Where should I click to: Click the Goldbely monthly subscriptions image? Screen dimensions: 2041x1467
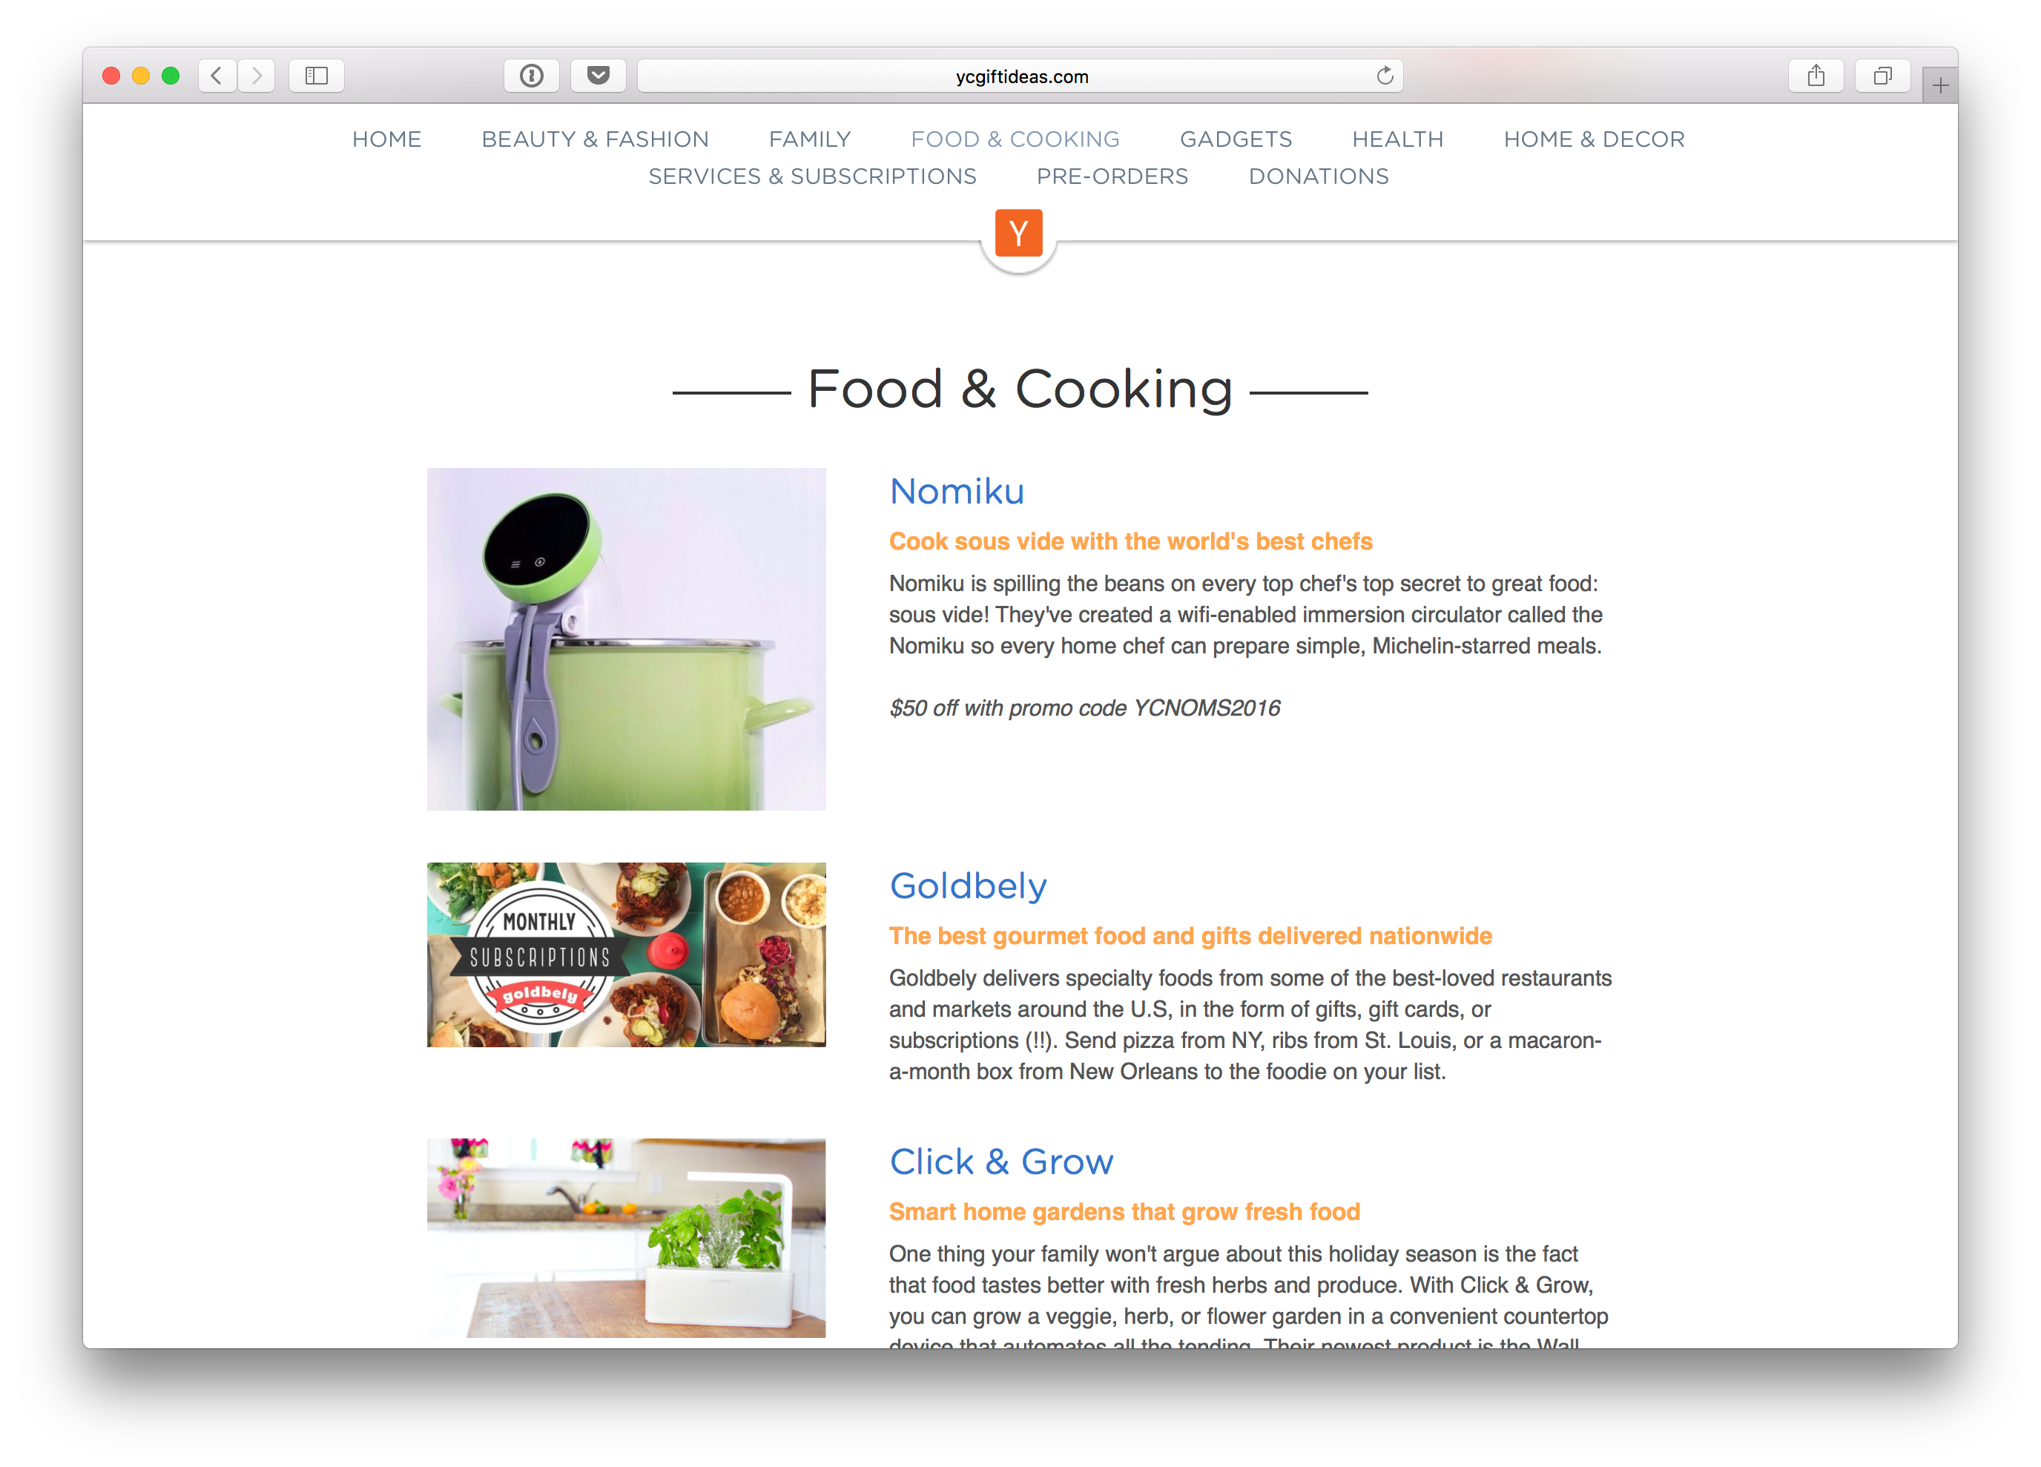coord(627,954)
